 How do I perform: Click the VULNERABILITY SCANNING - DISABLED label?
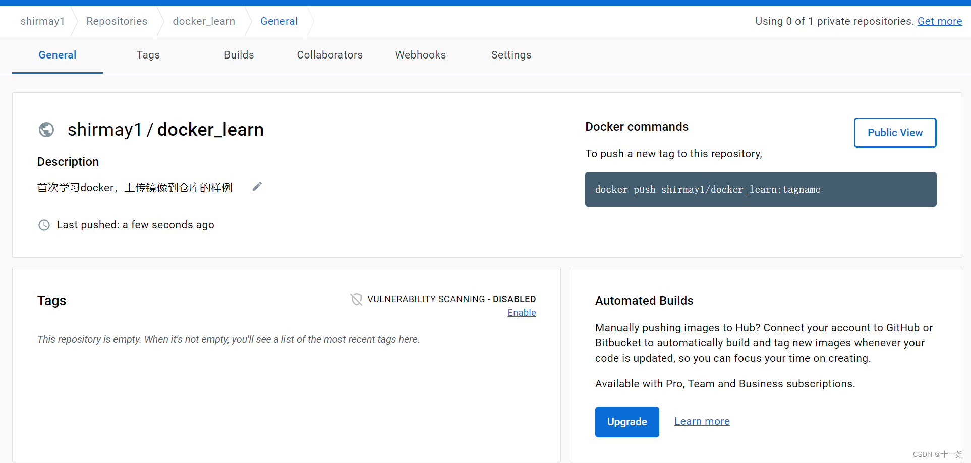[x=451, y=299]
